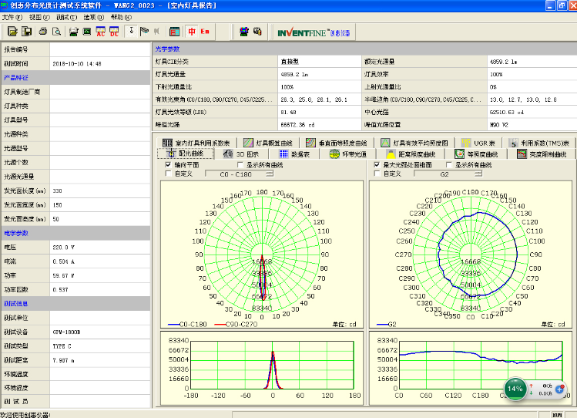Click the 灯具制造厂商 input field
The height and width of the screenshot is (418, 577).
click(100, 92)
